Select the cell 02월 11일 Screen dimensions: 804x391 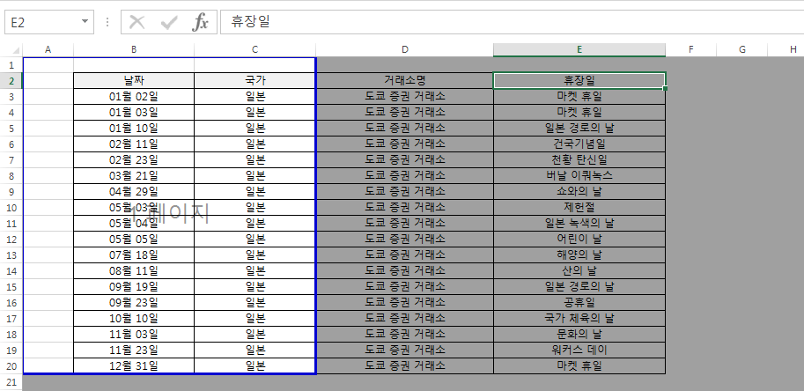point(134,144)
